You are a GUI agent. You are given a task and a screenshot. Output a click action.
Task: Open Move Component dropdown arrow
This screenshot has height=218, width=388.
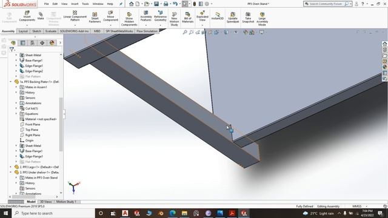pos(110,25)
